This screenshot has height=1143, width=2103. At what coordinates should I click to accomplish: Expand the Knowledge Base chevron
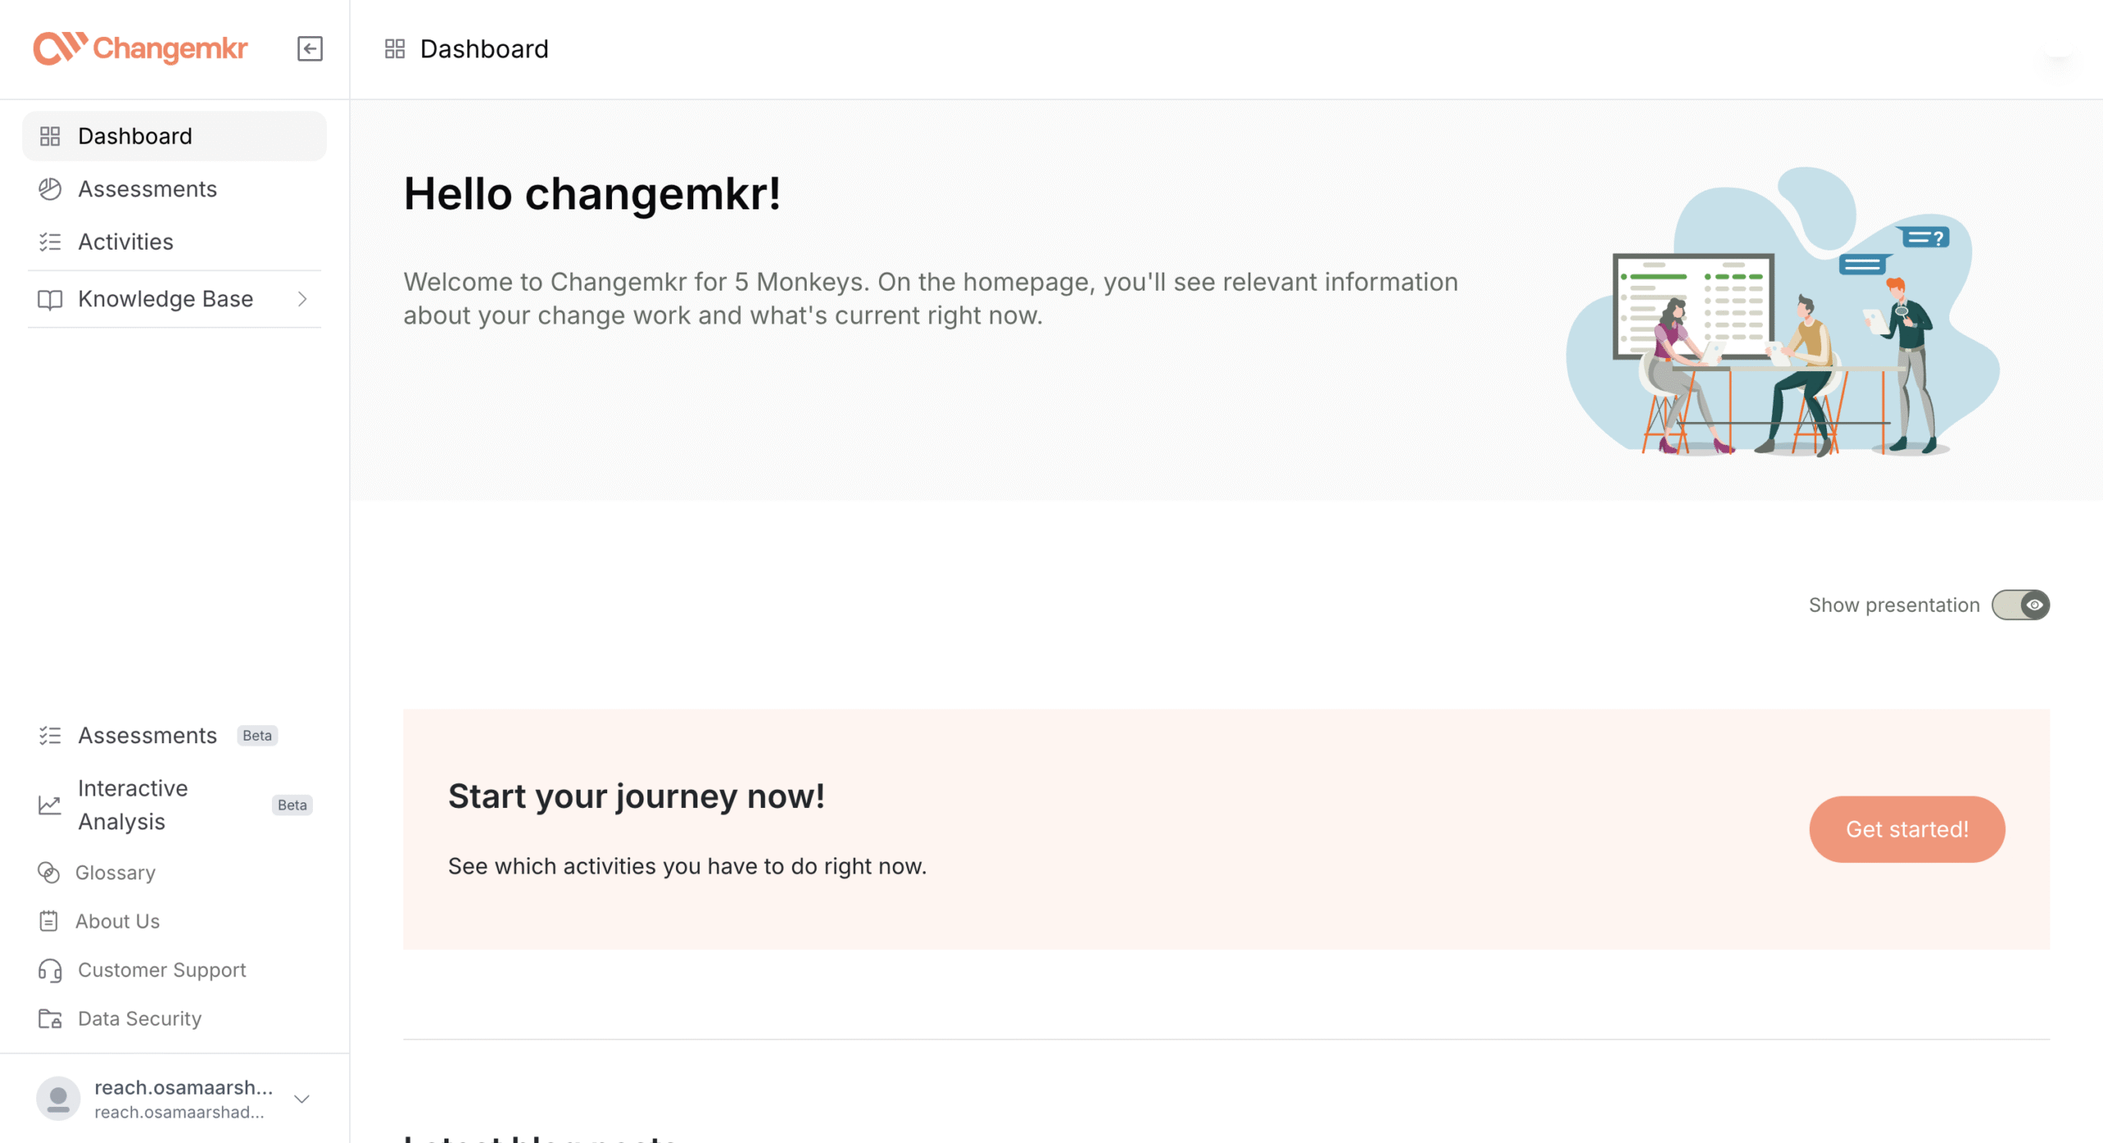302,299
